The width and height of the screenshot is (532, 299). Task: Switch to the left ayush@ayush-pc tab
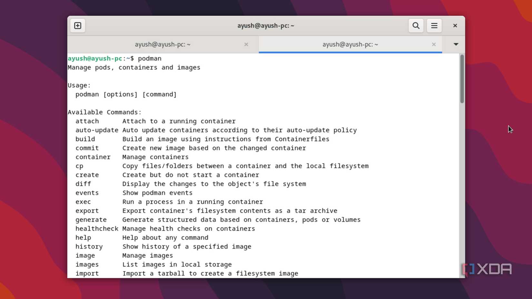tap(163, 44)
